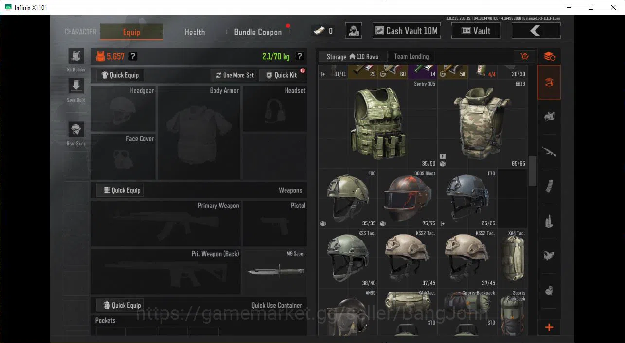Filter storage by ammunition
The image size is (625, 343).
[549, 221]
